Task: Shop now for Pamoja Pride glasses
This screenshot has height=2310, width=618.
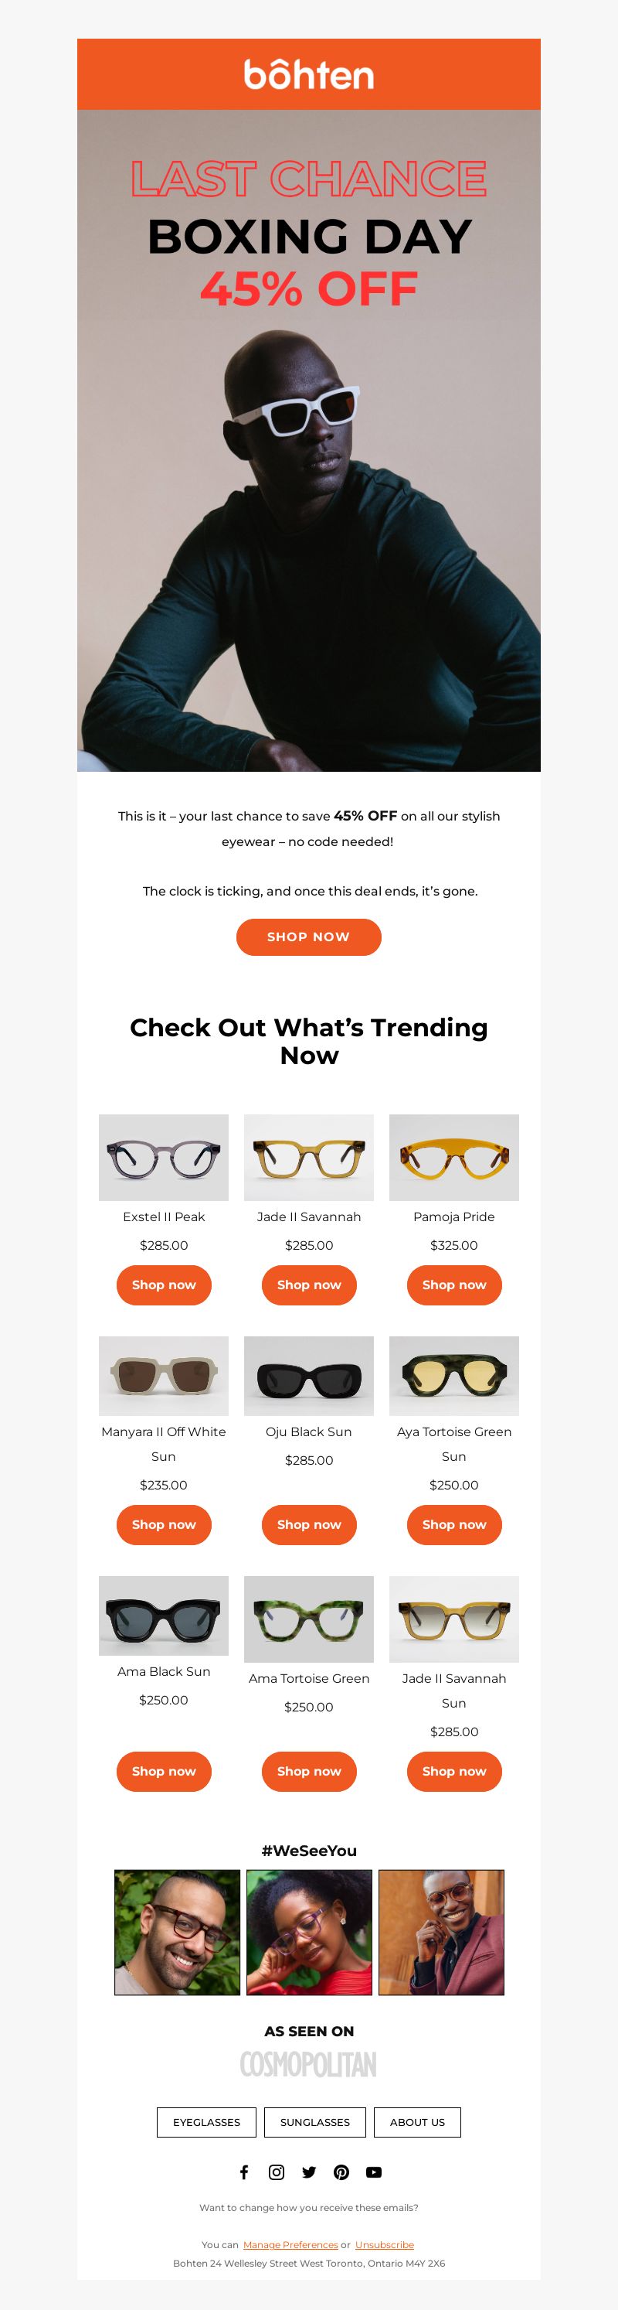Action: (x=454, y=1284)
